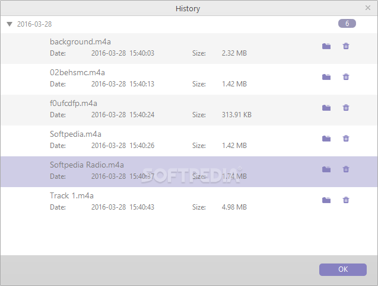Open folder for 02behsmc.m4a

coord(326,77)
